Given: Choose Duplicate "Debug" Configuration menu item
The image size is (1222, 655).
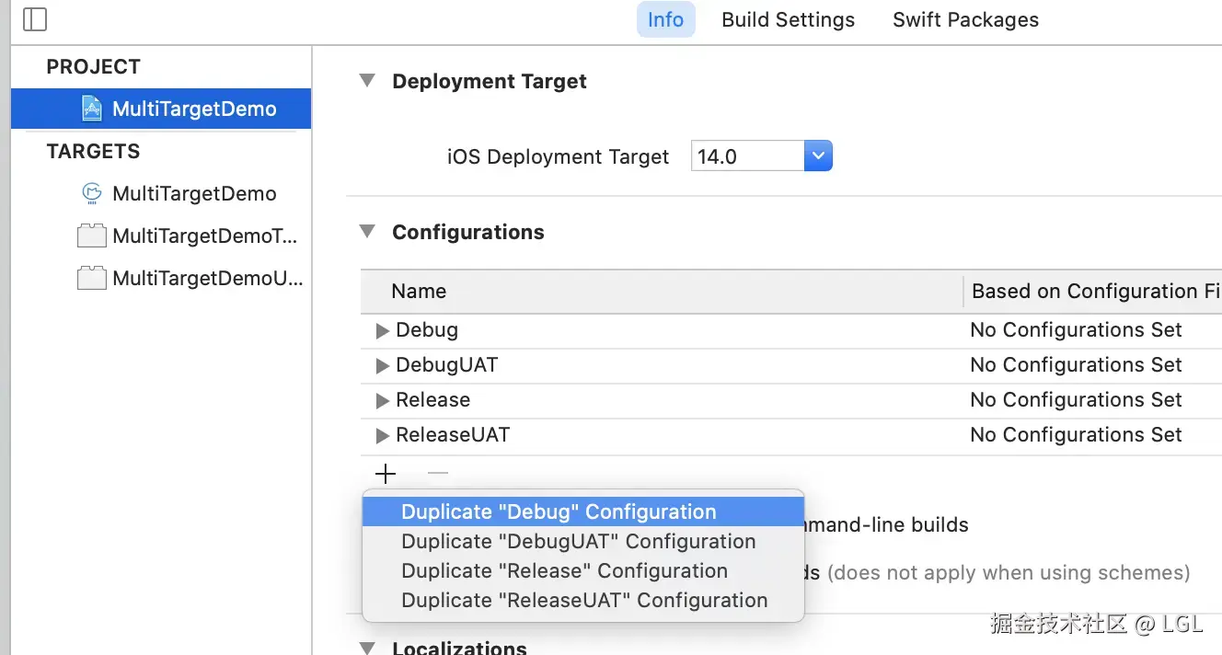Looking at the screenshot, I should click(x=559, y=511).
